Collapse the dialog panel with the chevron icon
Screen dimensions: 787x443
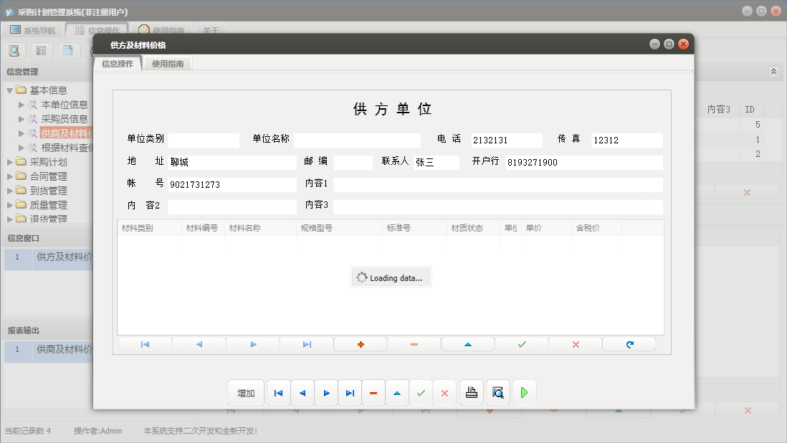tap(773, 71)
